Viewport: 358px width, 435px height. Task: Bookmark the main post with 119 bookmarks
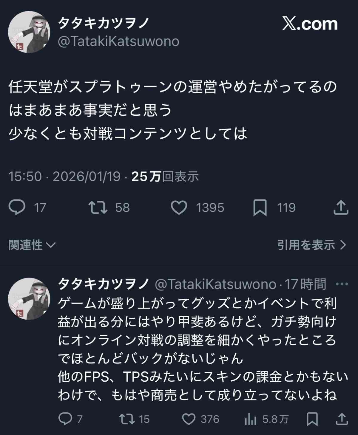260,208
